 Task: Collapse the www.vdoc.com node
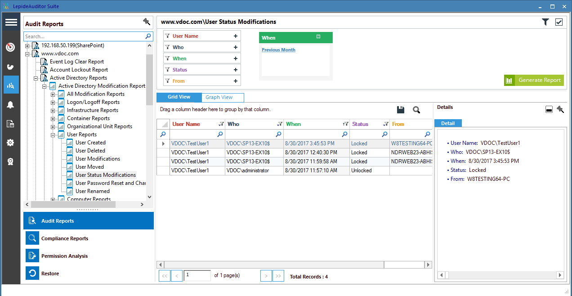27,54
